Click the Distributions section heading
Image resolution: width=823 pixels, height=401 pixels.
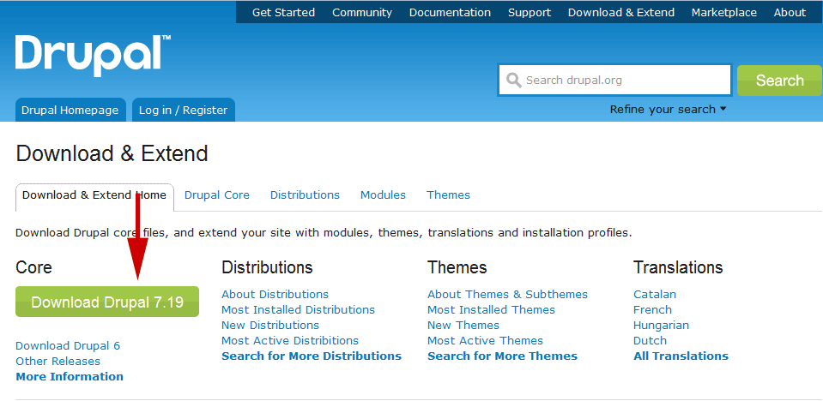coord(267,267)
